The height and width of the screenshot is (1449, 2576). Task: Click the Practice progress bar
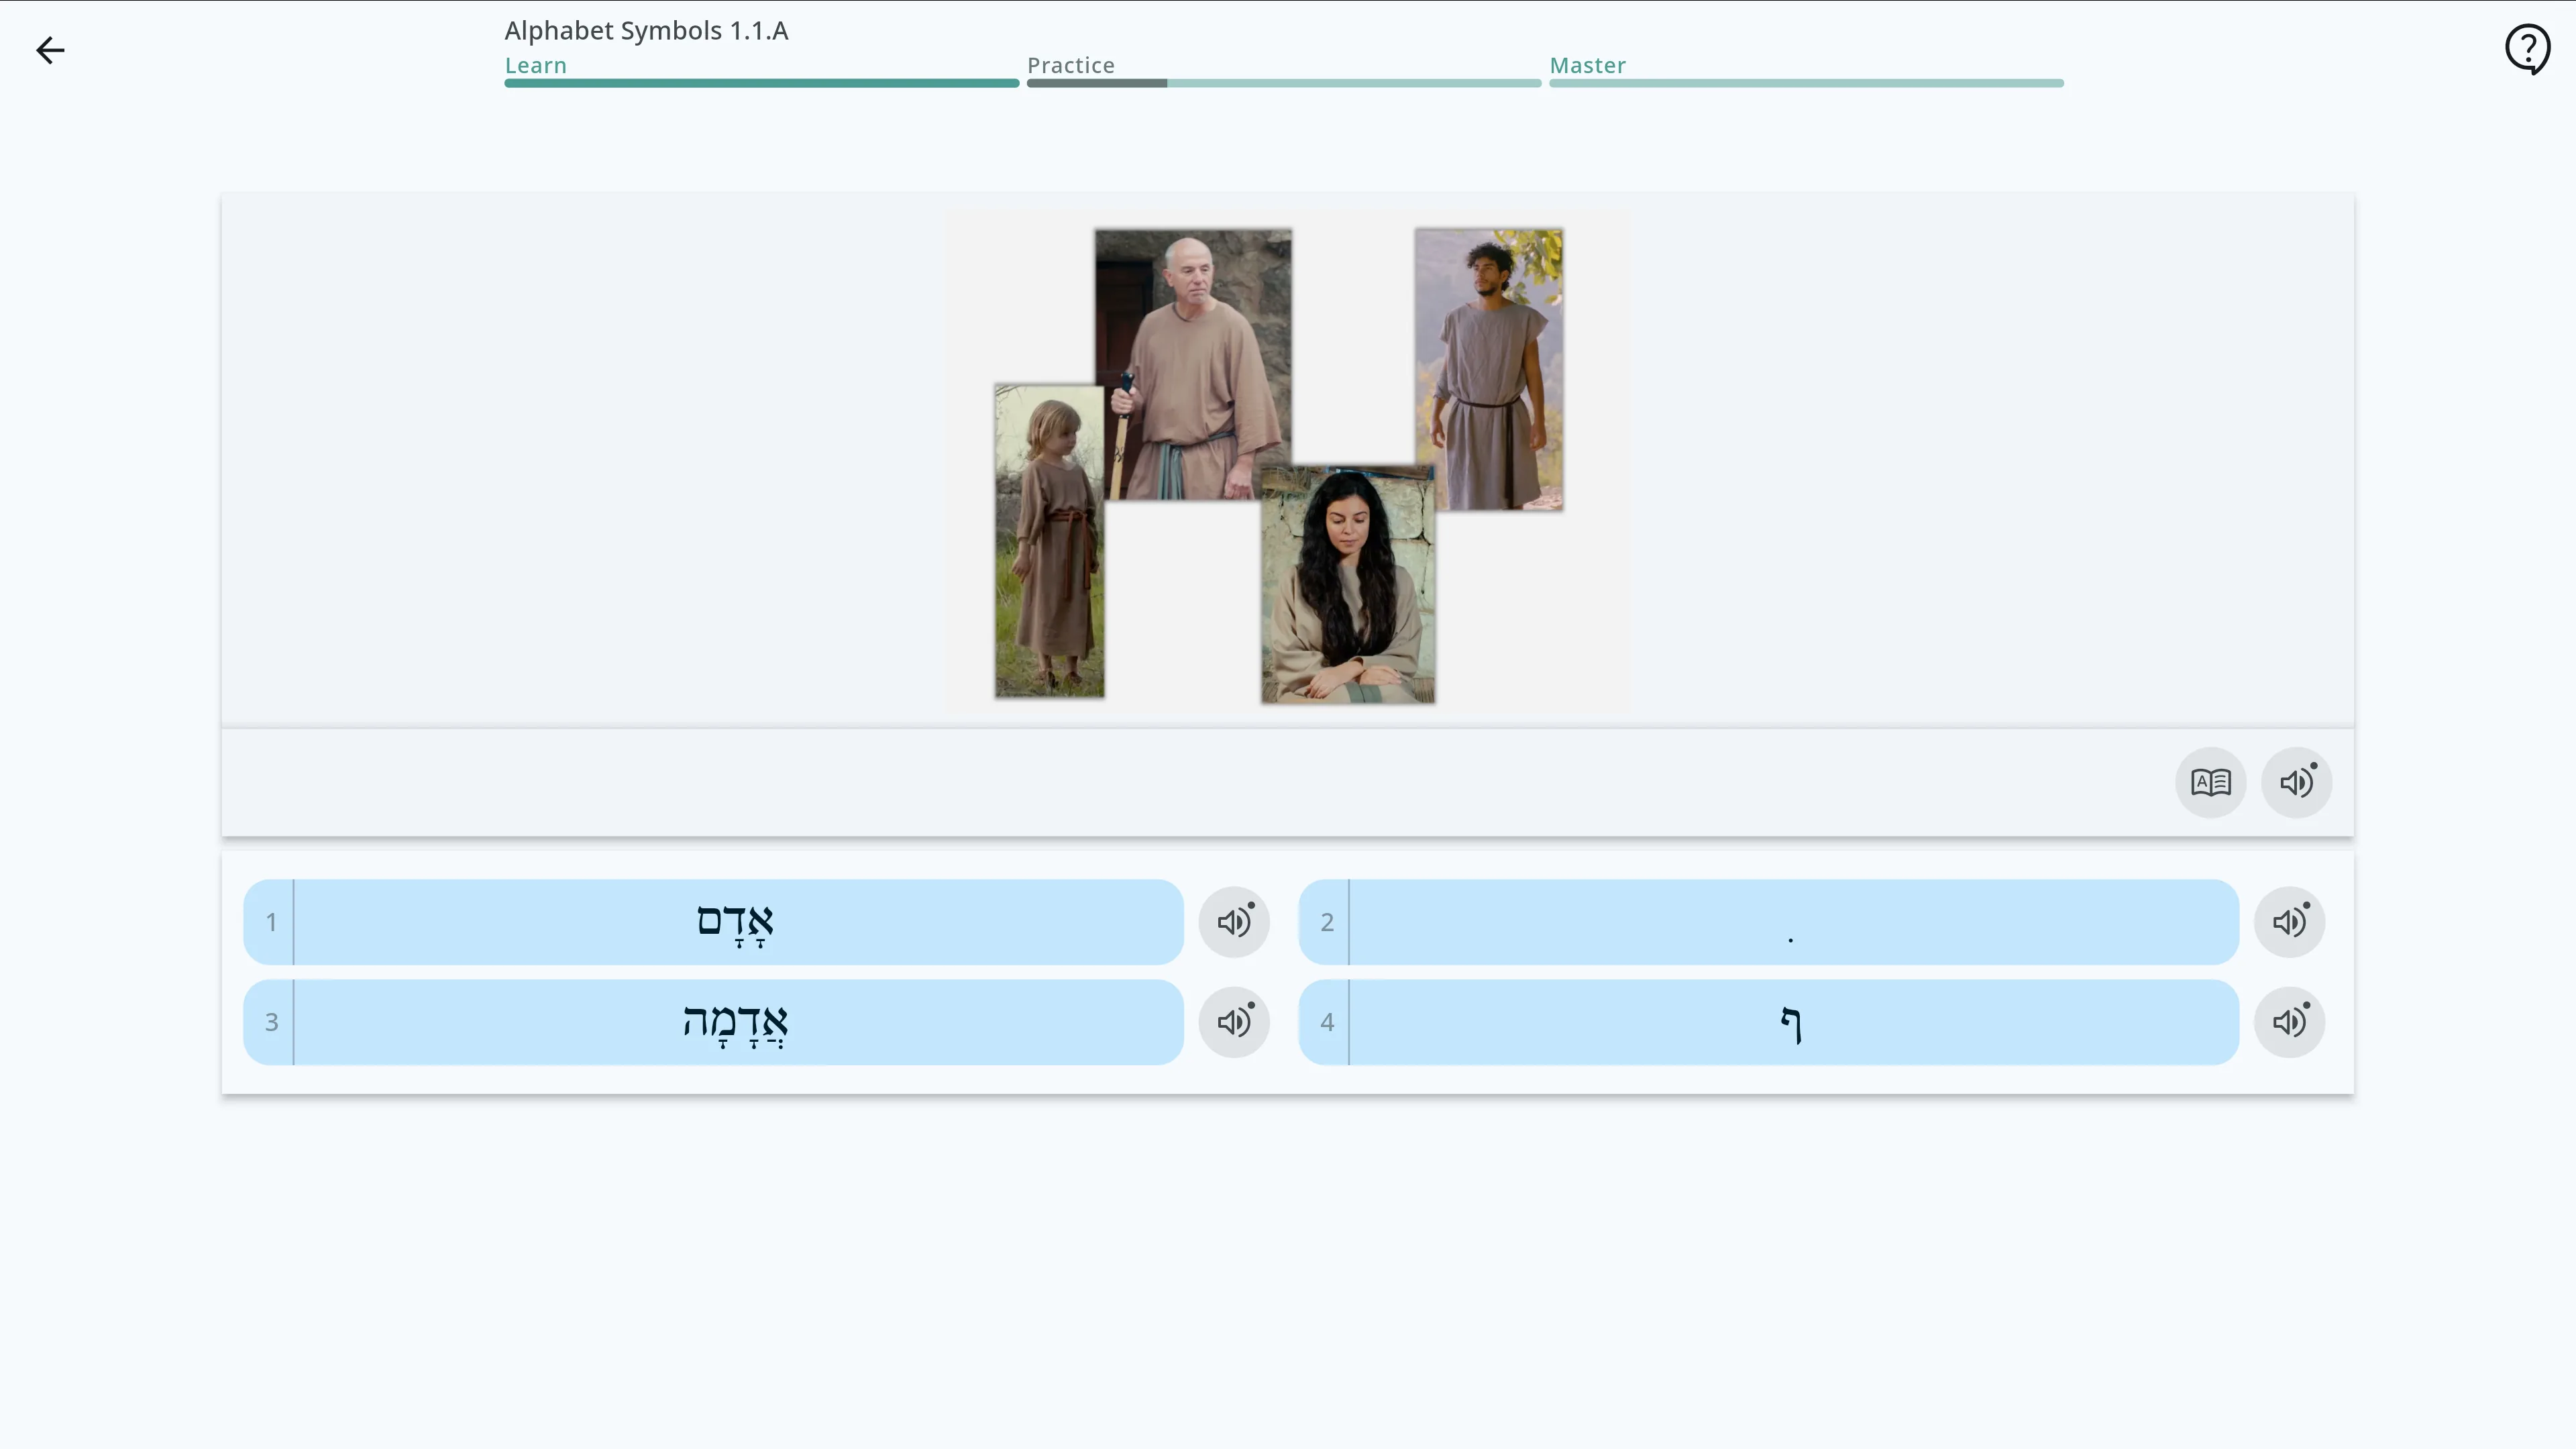tap(1284, 83)
